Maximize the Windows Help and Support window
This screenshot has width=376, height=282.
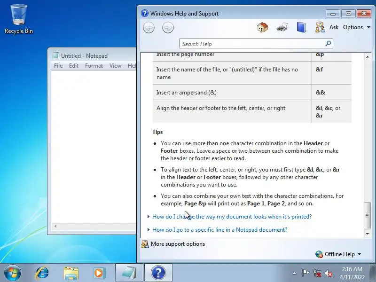348,14
